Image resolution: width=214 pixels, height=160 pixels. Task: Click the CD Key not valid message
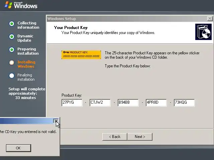click(x=28, y=132)
